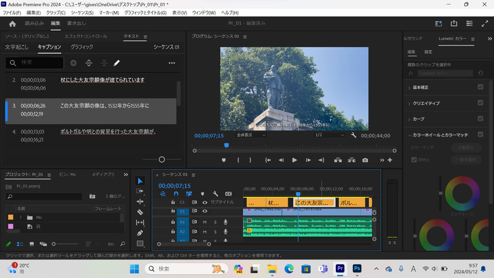Show more transport buttons chevron

382,160
